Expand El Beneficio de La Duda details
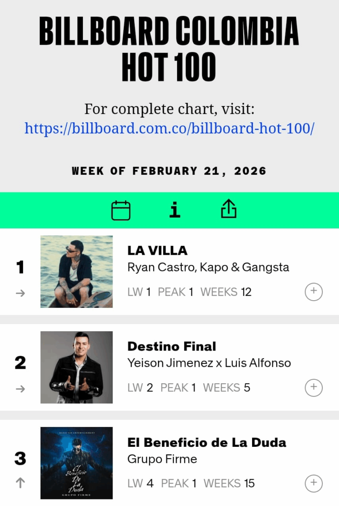 314,483
